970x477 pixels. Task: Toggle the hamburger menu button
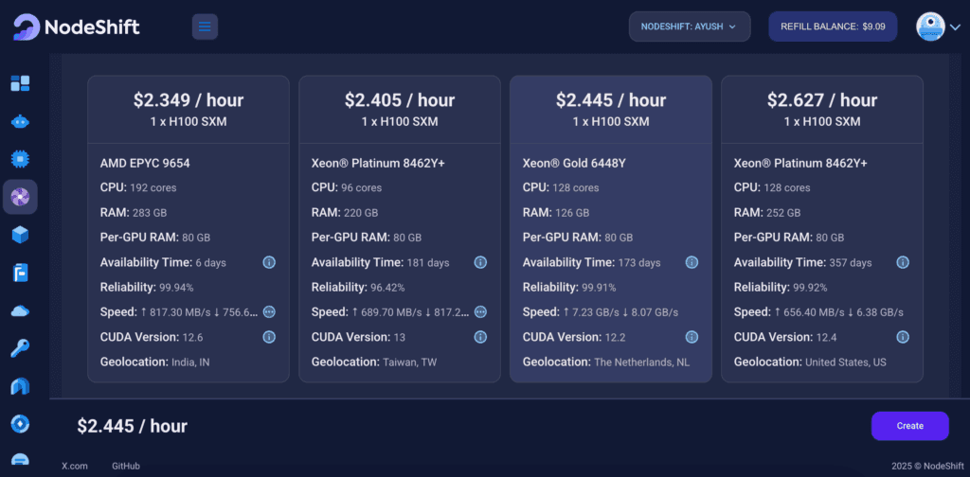(x=205, y=26)
